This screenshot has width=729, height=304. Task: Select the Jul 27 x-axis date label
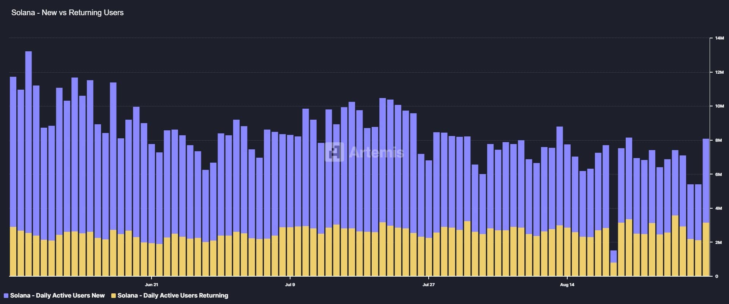pos(429,285)
